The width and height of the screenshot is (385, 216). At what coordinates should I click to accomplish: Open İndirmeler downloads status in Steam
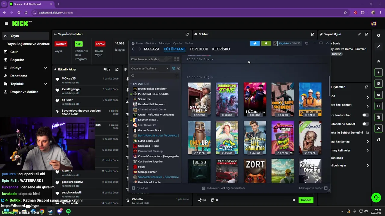pos(223,188)
